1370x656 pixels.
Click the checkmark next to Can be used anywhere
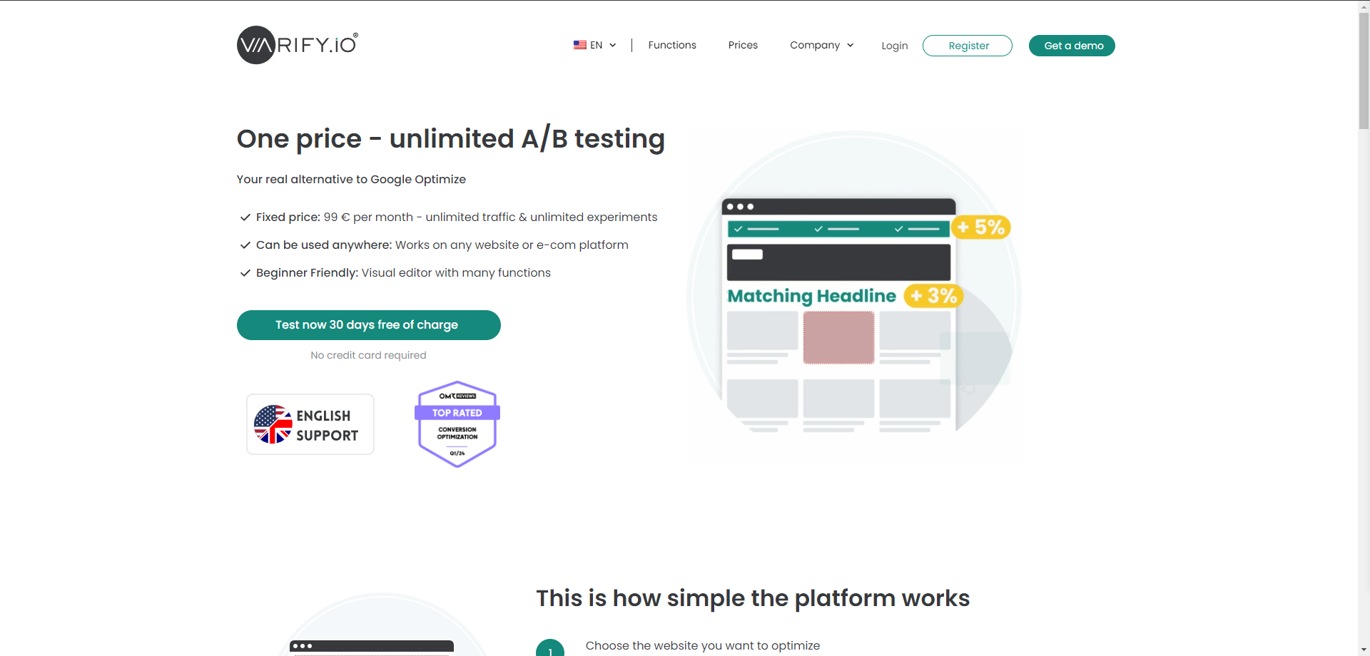click(245, 245)
